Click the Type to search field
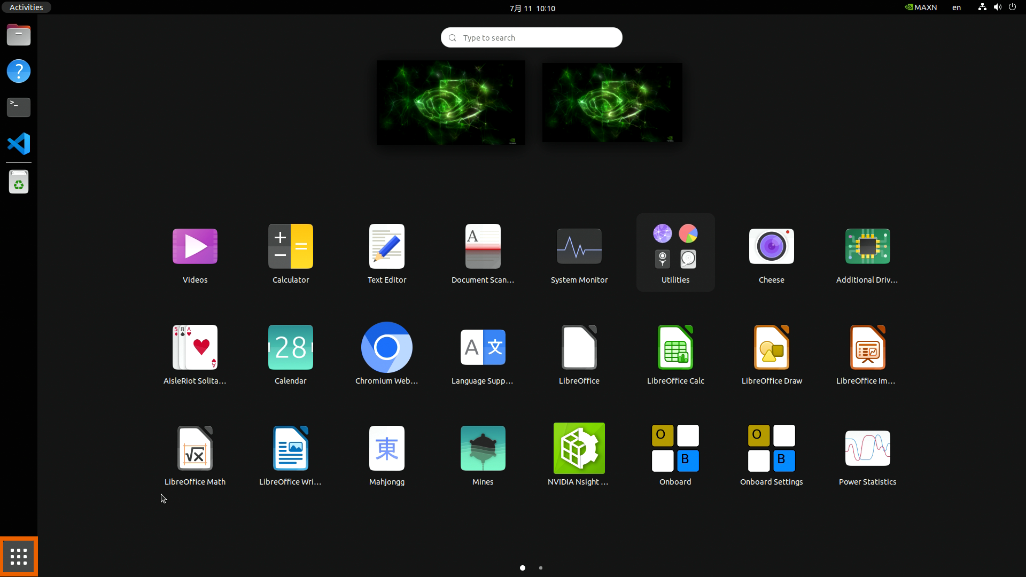Image resolution: width=1026 pixels, height=577 pixels. (x=531, y=37)
